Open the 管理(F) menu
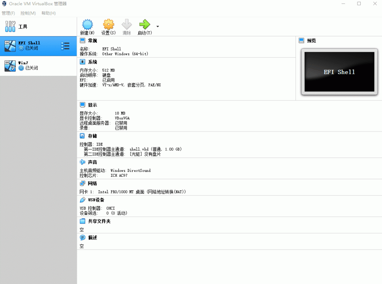 [8, 13]
